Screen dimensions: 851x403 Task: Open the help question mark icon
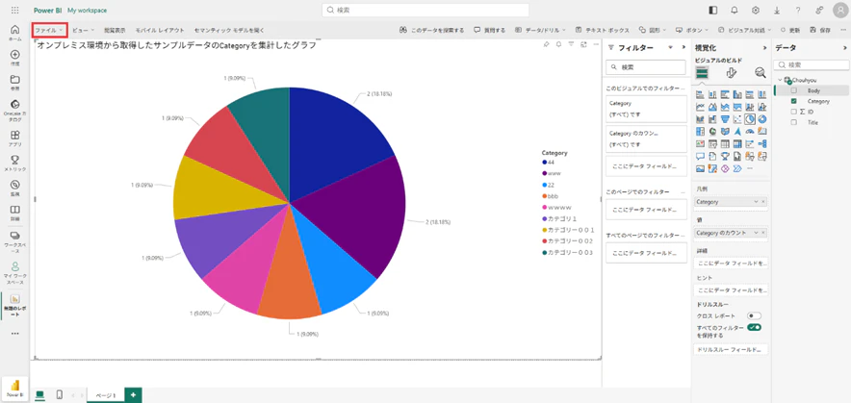coord(798,11)
